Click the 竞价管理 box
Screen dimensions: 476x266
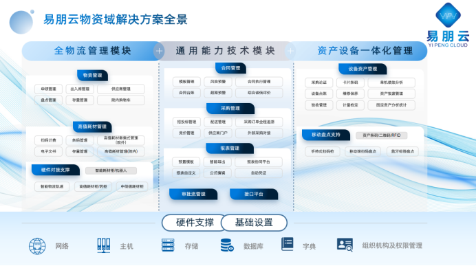tap(186, 133)
